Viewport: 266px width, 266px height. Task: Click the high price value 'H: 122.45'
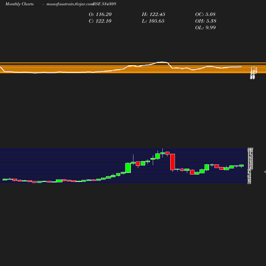(x=153, y=14)
